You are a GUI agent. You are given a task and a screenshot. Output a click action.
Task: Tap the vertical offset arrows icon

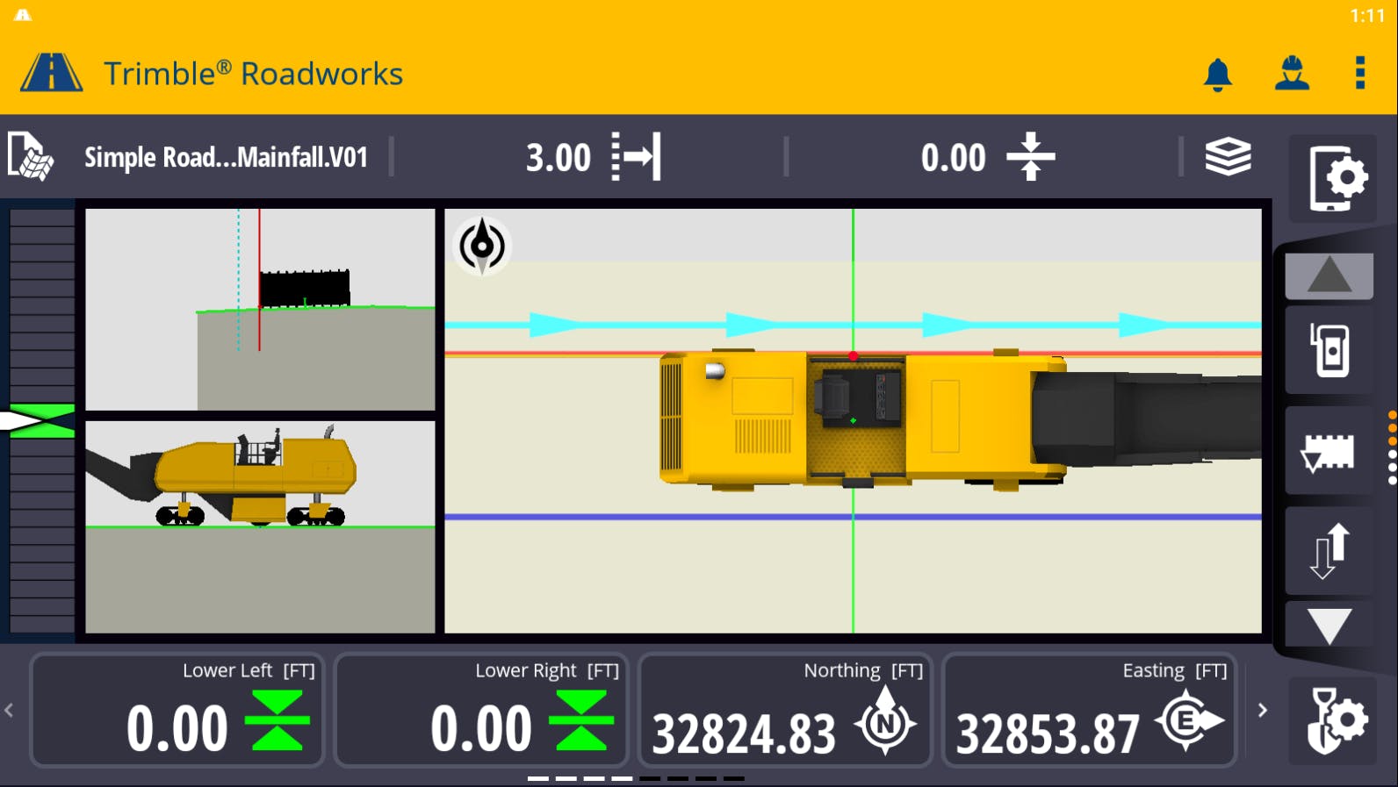coord(1031,157)
